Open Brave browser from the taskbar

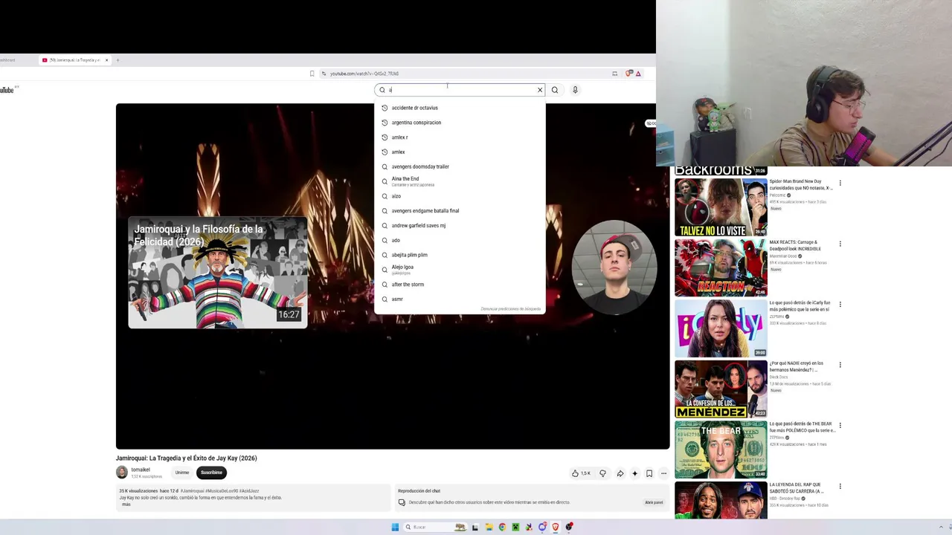pos(556,528)
